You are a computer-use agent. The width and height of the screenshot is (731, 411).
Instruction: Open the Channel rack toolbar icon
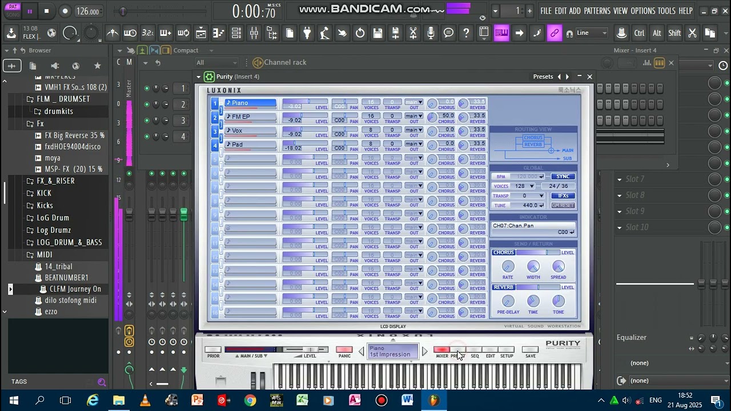[x=236, y=33]
